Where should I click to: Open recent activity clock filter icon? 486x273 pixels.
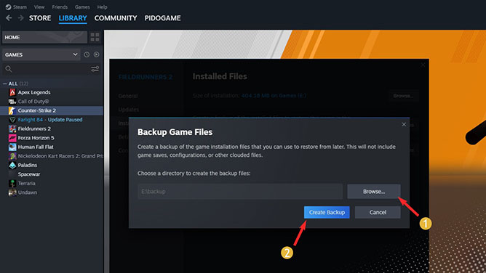point(87,54)
